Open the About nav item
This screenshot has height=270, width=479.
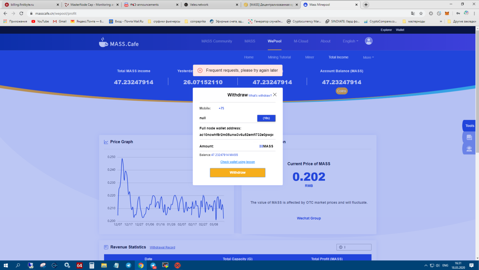point(325,41)
